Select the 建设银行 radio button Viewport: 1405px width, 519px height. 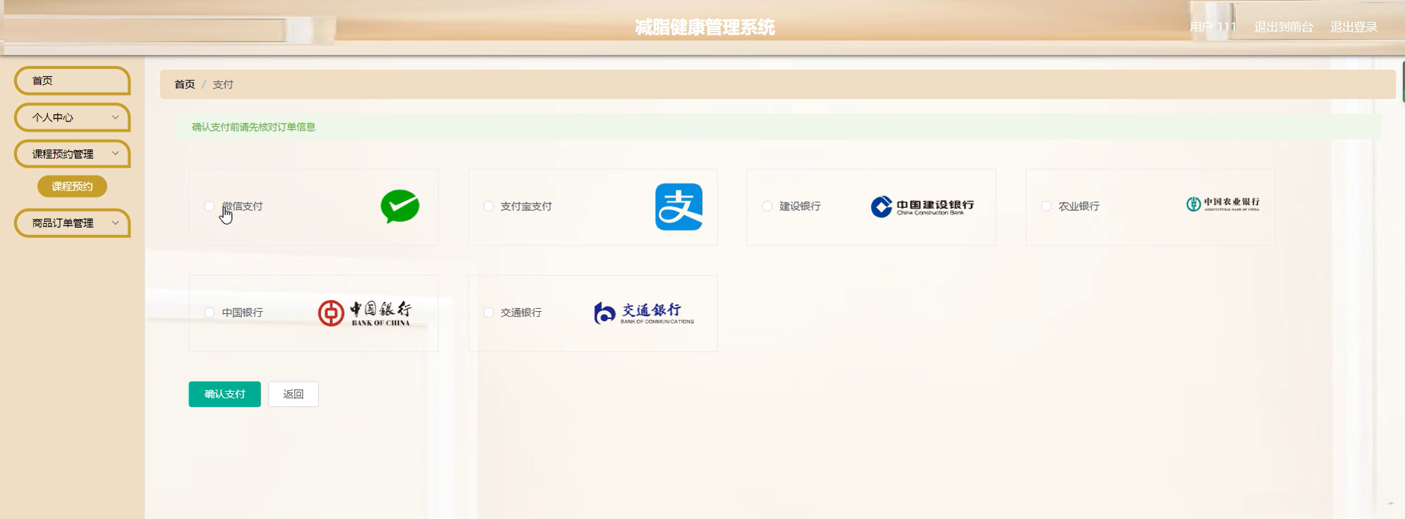[767, 206]
